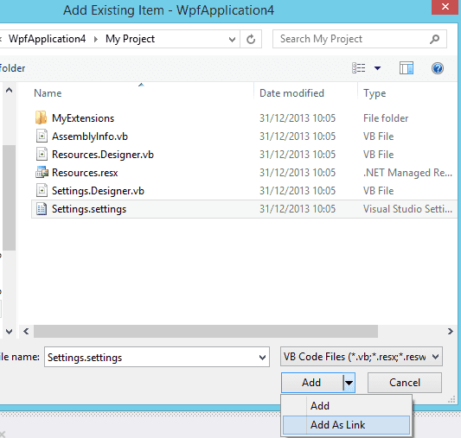Click the navigation pane vertical scrollbar thumb
The image size is (461, 438).
point(10,198)
